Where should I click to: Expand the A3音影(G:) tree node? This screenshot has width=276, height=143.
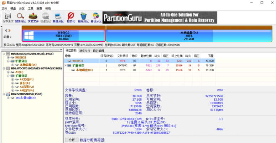coord(13,87)
